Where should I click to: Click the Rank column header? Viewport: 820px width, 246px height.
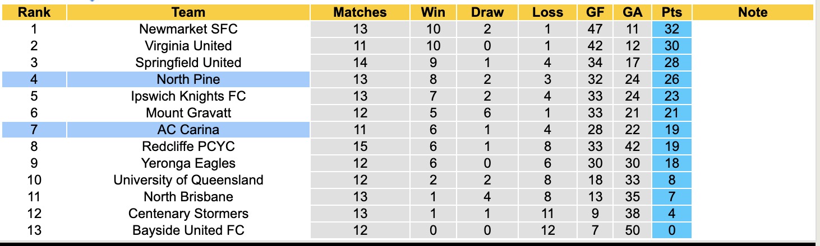click(x=34, y=12)
